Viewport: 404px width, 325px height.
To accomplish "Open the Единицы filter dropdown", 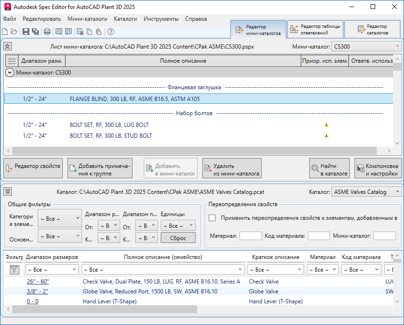I will click(x=178, y=226).
